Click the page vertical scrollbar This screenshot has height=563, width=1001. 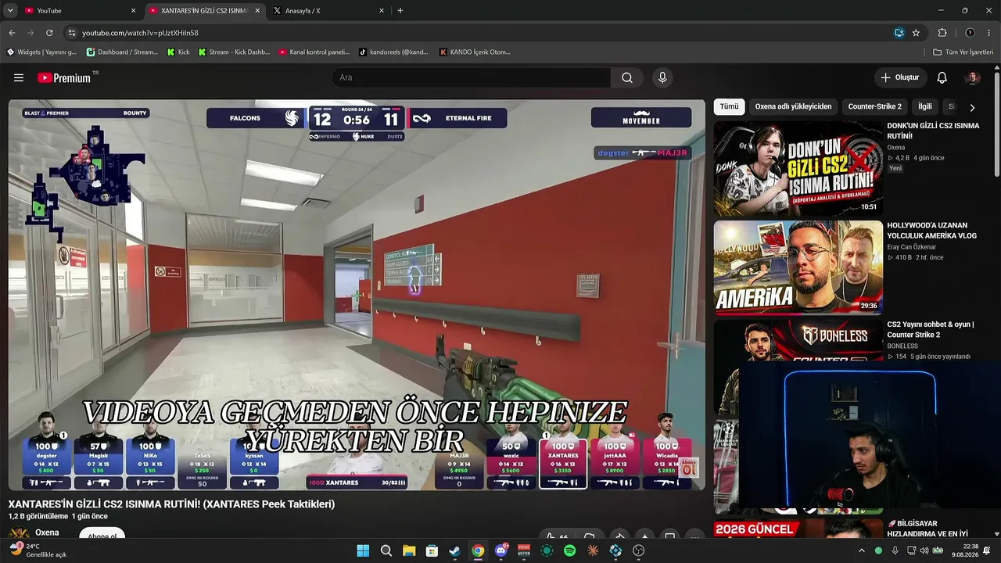click(x=996, y=125)
